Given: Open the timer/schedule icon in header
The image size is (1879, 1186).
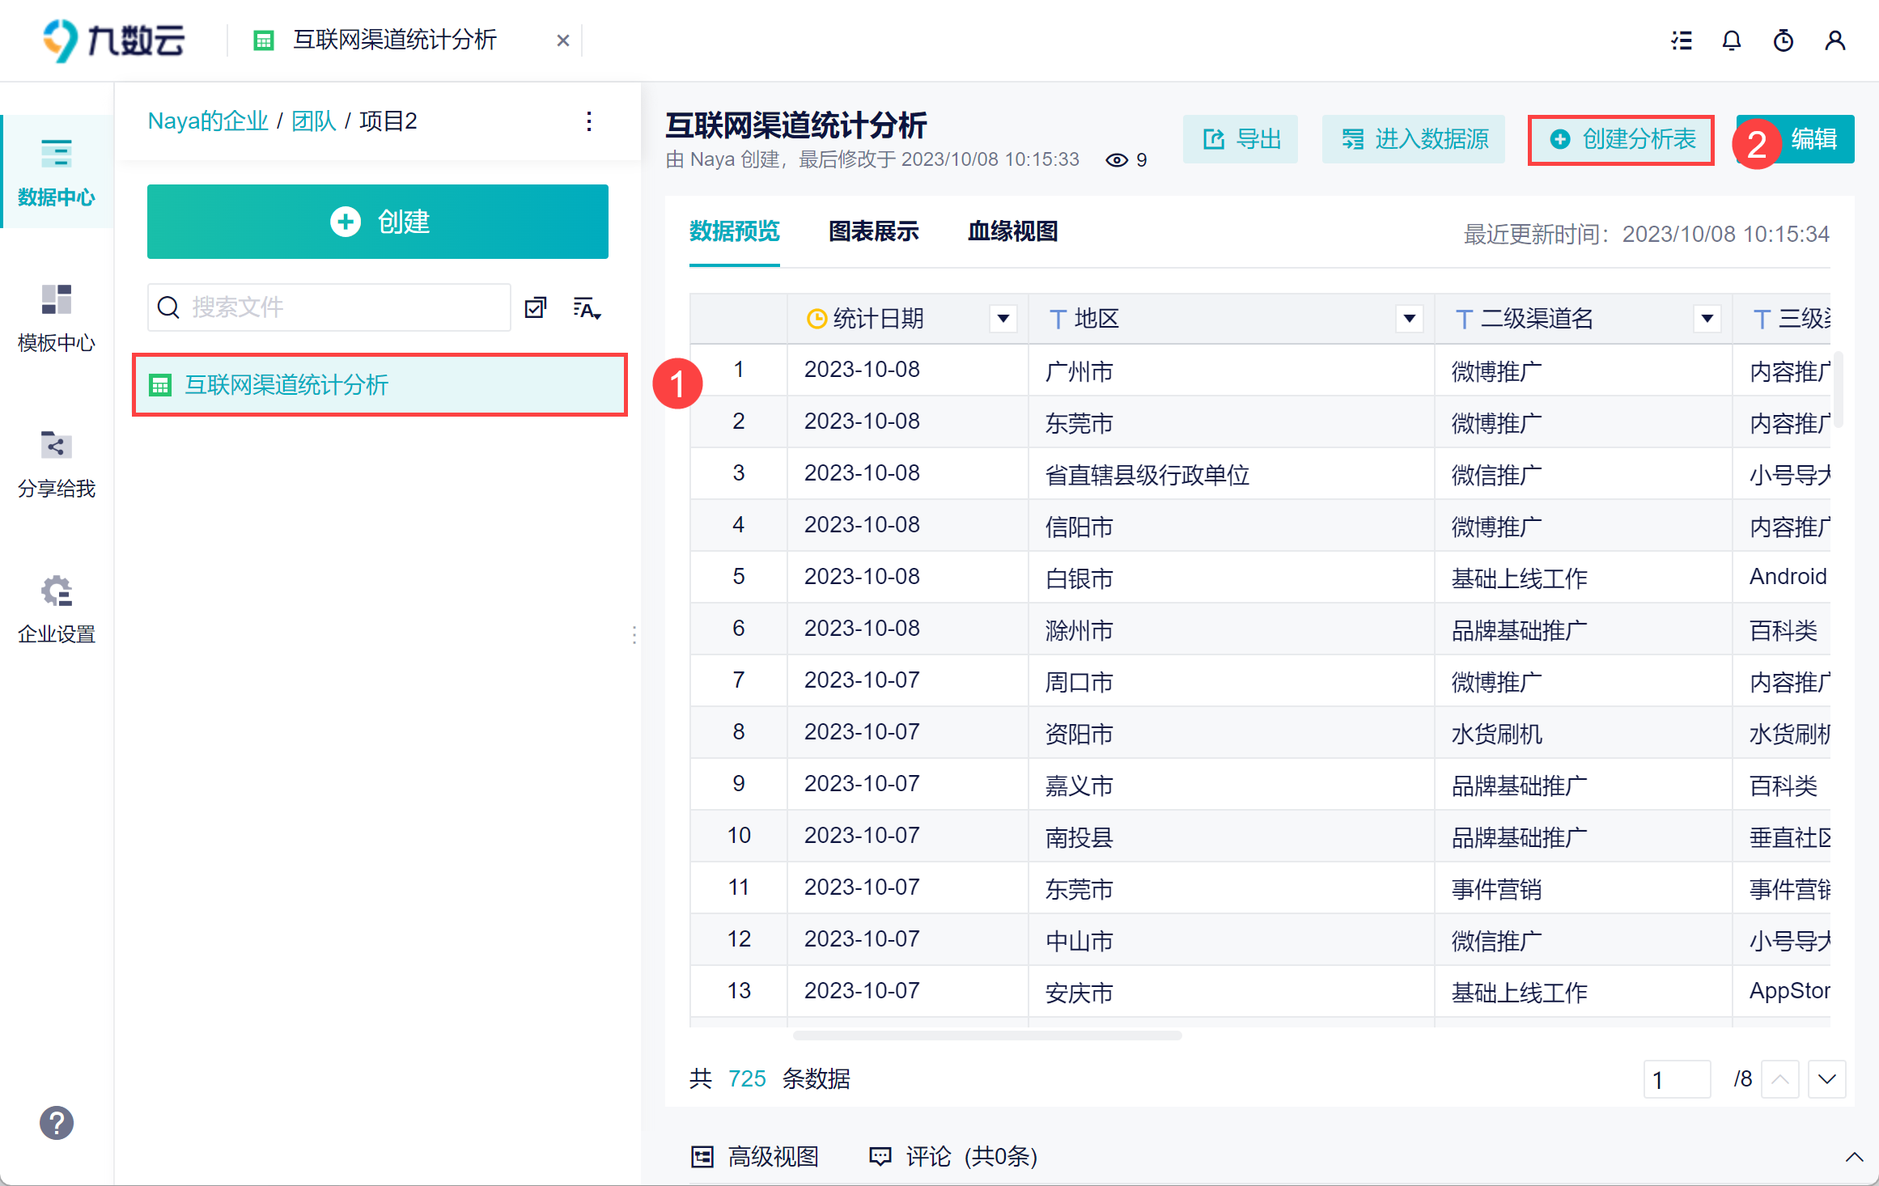Looking at the screenshot, I should click(x=1784, y=40).
